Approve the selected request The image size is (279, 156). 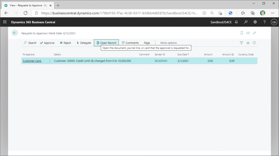pyautogui.click(x=47, y=43)
